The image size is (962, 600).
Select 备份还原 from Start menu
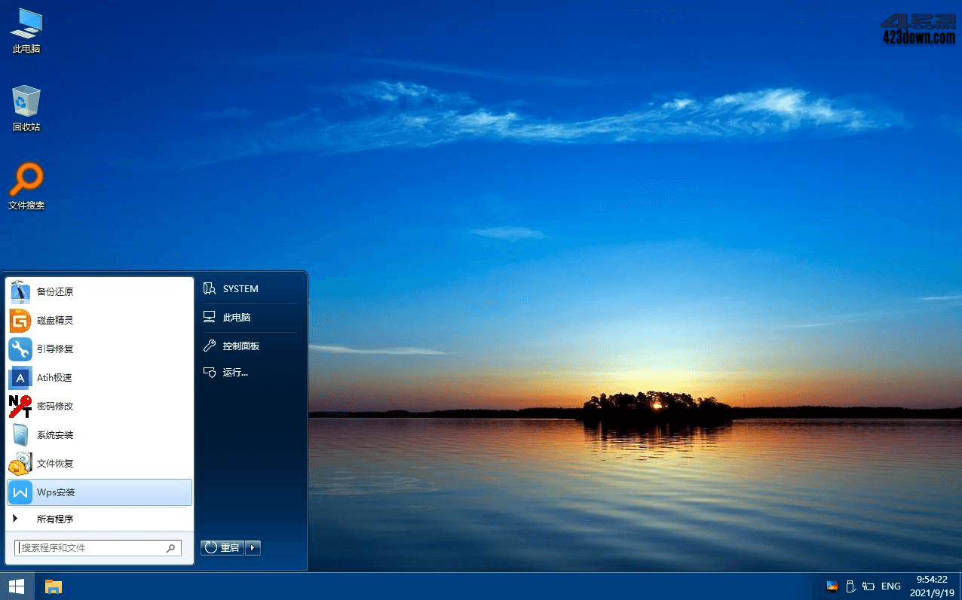point(55,292)
